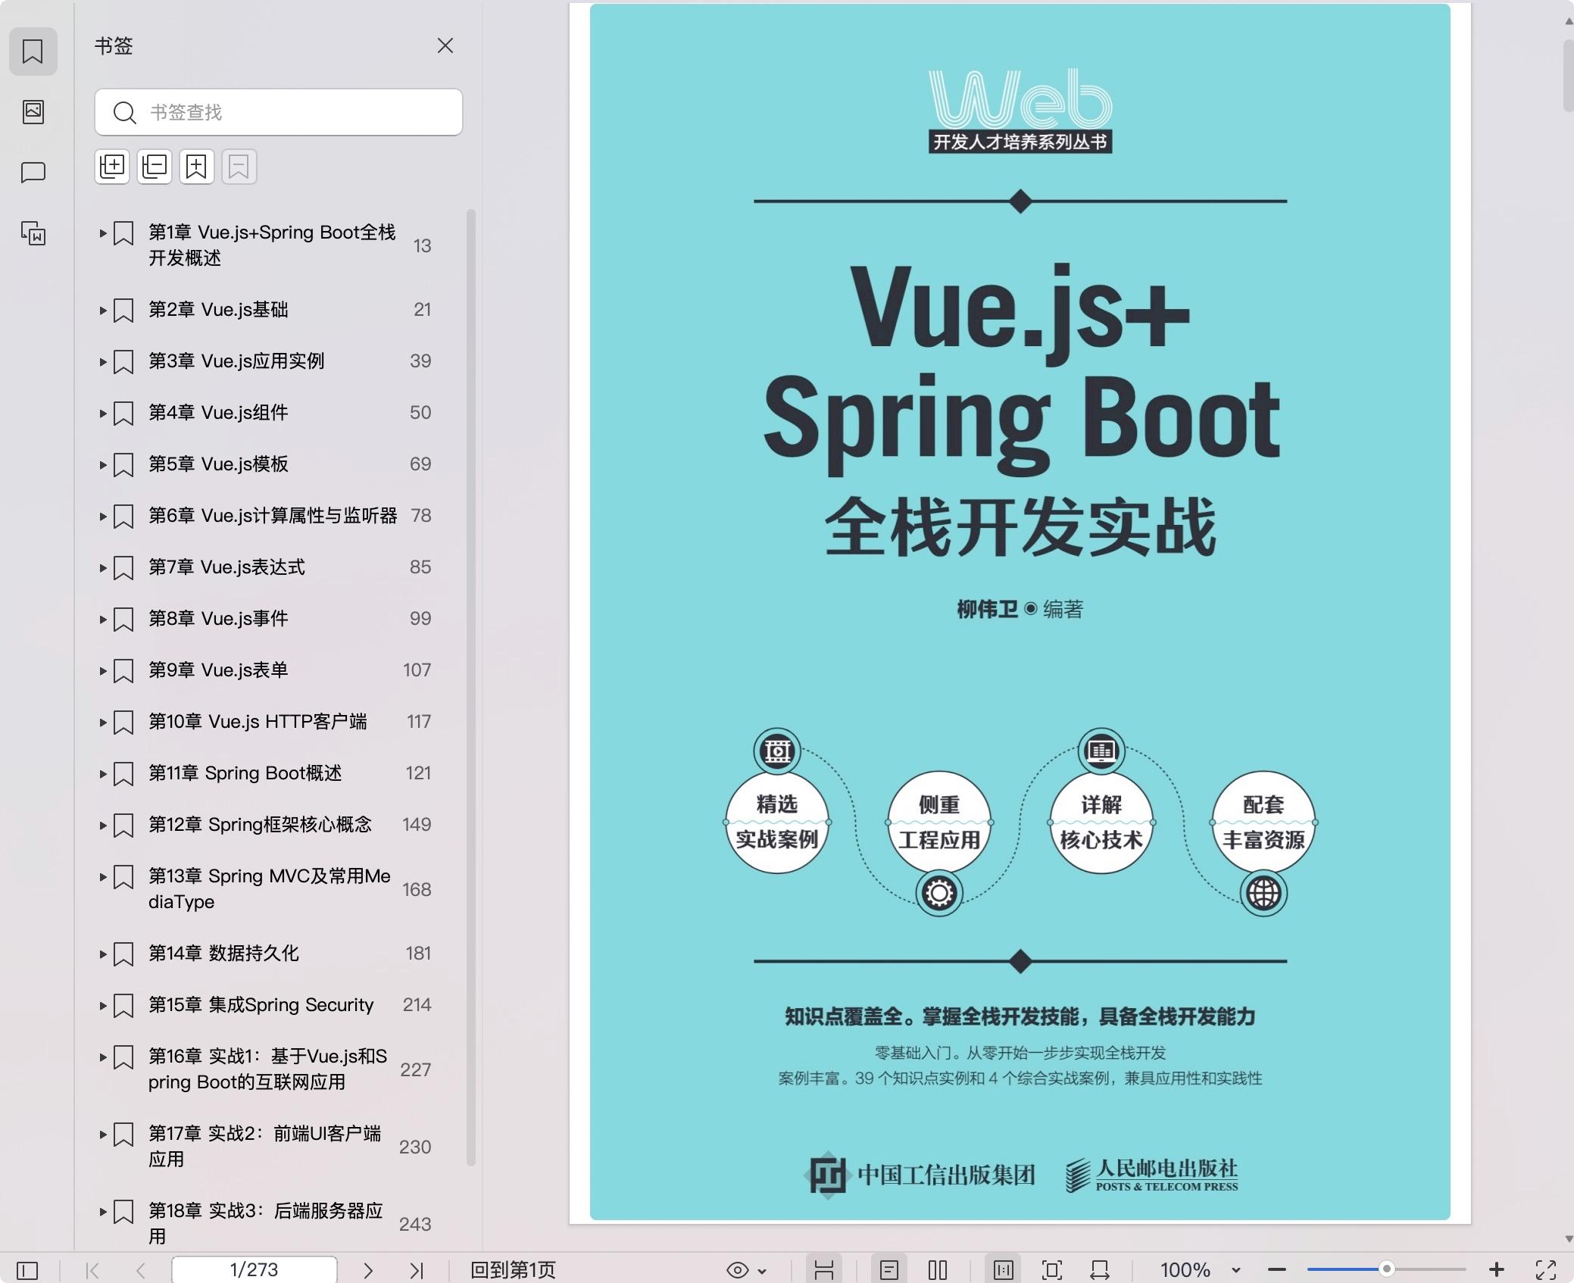Expand 第3章 Vue.js应用实例 bookmark
This screenshot has width=1574, height=1283.
click(102, 361)
